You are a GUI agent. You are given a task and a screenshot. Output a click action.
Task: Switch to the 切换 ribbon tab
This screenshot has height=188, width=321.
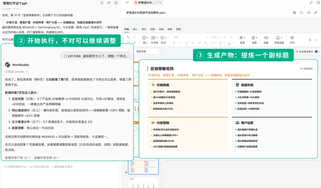[x=152, y=29]
